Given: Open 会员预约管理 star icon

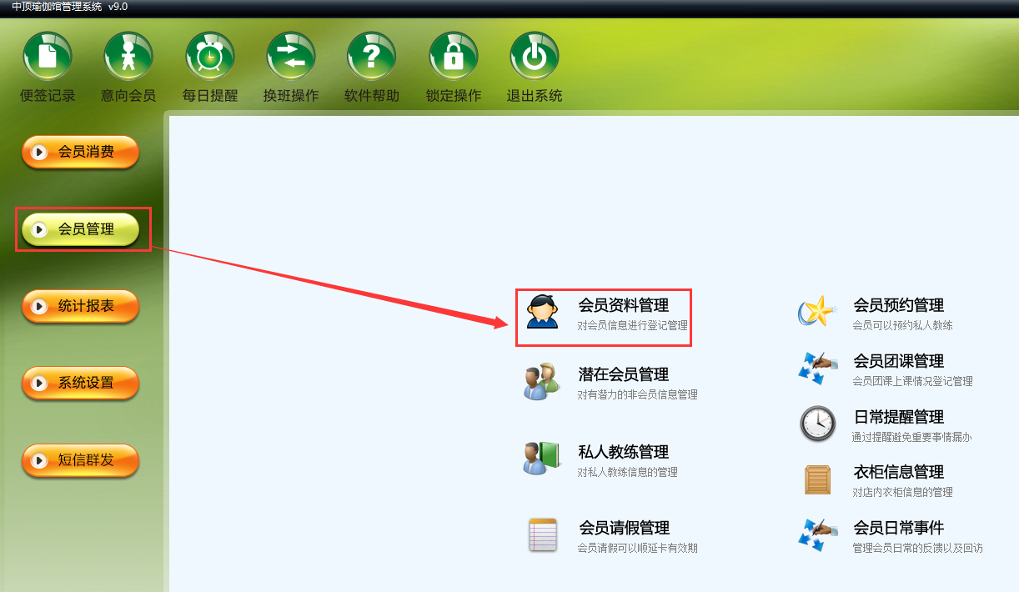Looking at the screenshot, I should click(x=817, y=312).
